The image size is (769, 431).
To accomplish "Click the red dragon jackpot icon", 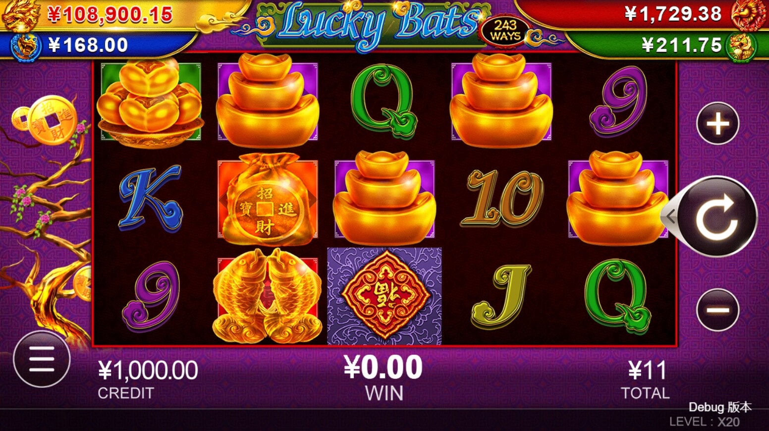I will (749, 15).
